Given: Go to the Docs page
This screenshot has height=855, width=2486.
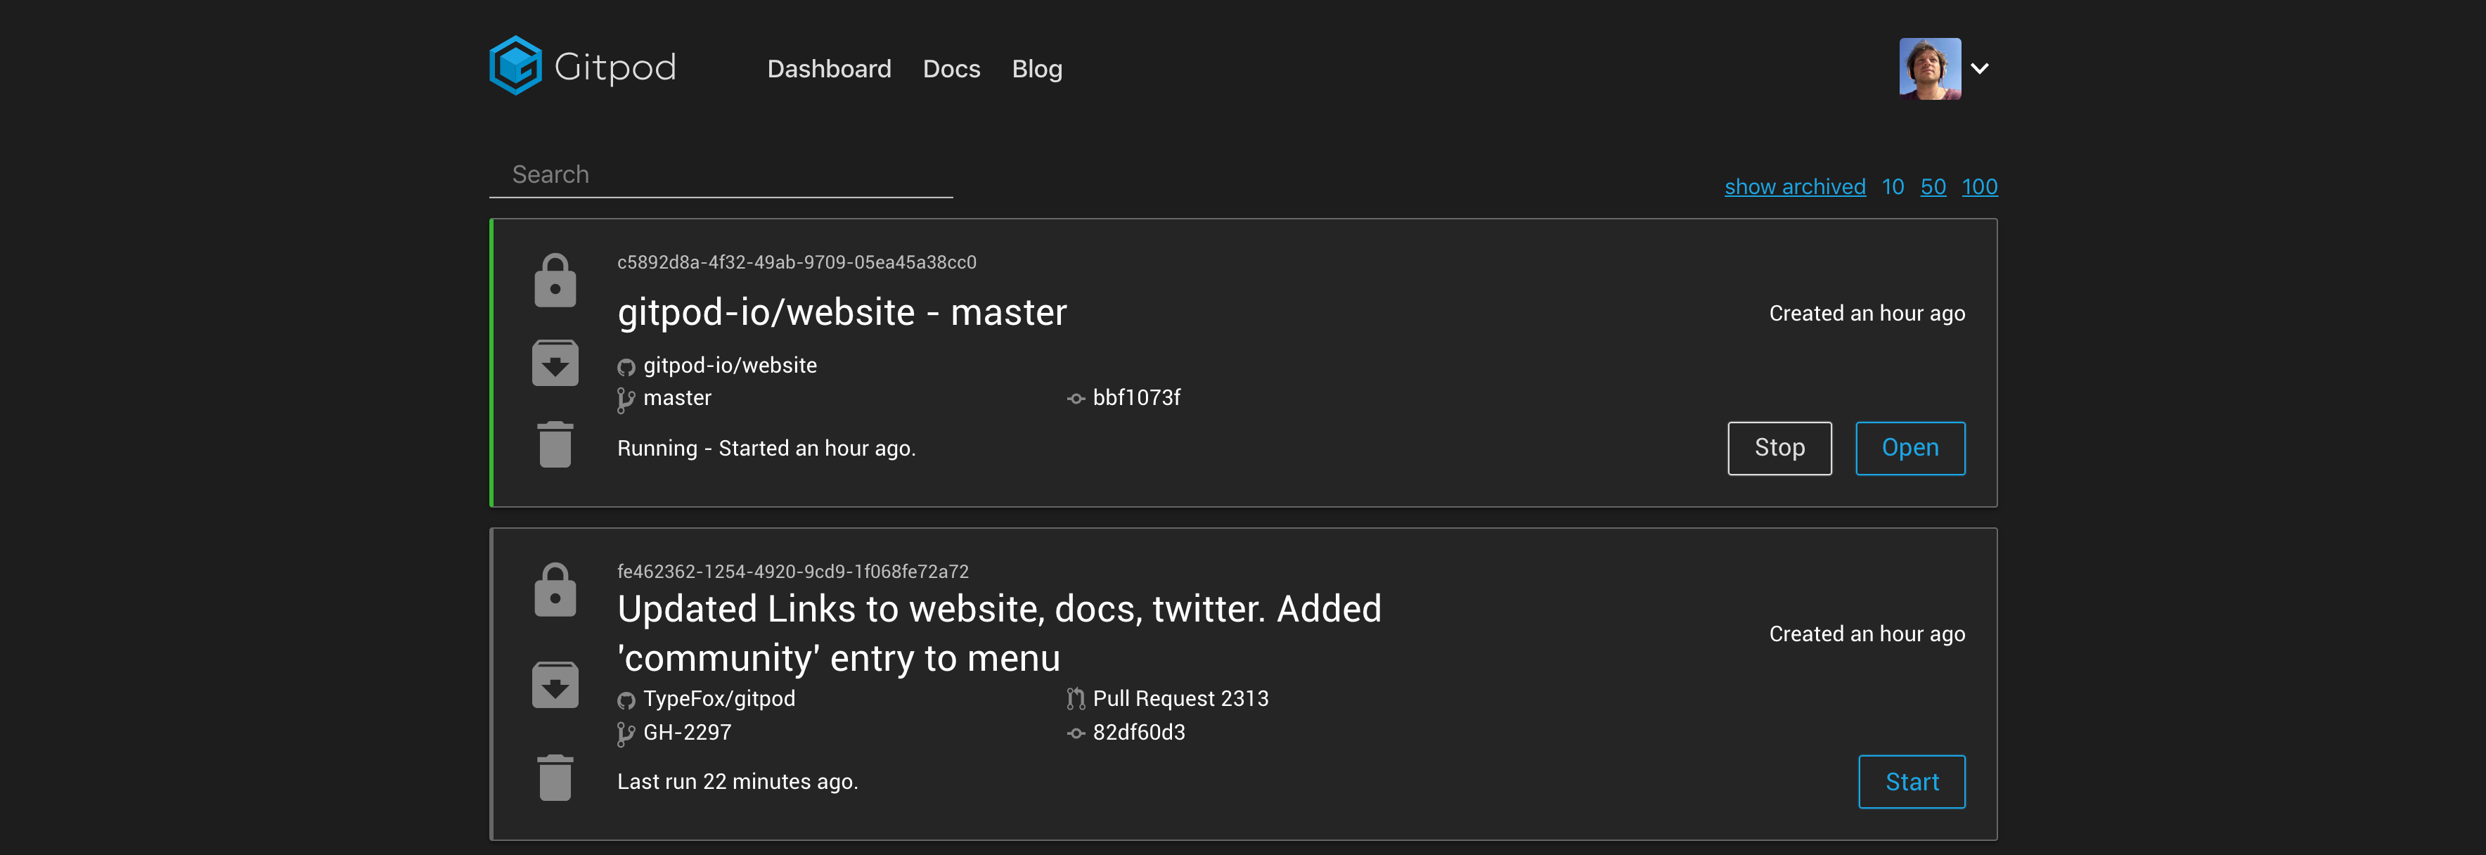Looking at the screenshot, I should click(951, 68).
